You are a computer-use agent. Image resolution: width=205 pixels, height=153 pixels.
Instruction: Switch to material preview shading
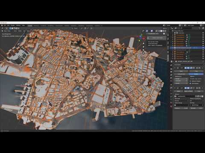(163, 31)
